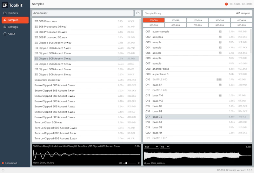This screenshot has width=254, height=173.
Task: Select the 700-799 sample range tab
Action: (197, 25)
